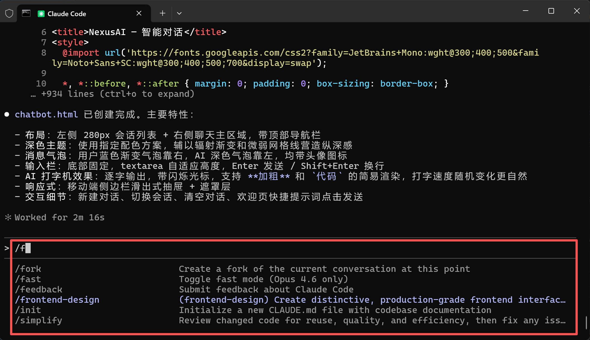This screenshot has height=340, width=590.
Task: Click 'Worked for 2m 16s' status text
Action: [x=60, y=217]
